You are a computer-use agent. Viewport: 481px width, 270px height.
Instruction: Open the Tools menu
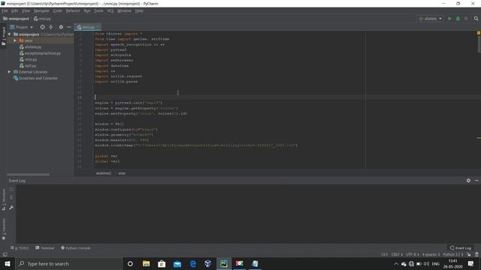click(98, 10)
